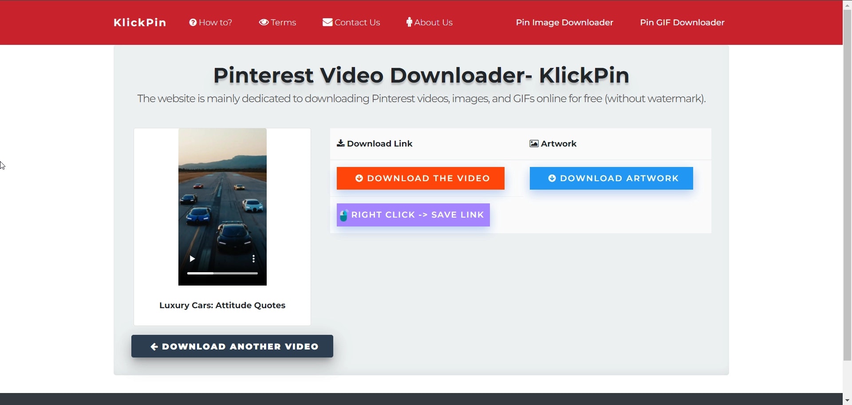Viewport: 852px width, 405px height.
Task: Open the video player three-dot options menu
Action: [x=253, y=259]
